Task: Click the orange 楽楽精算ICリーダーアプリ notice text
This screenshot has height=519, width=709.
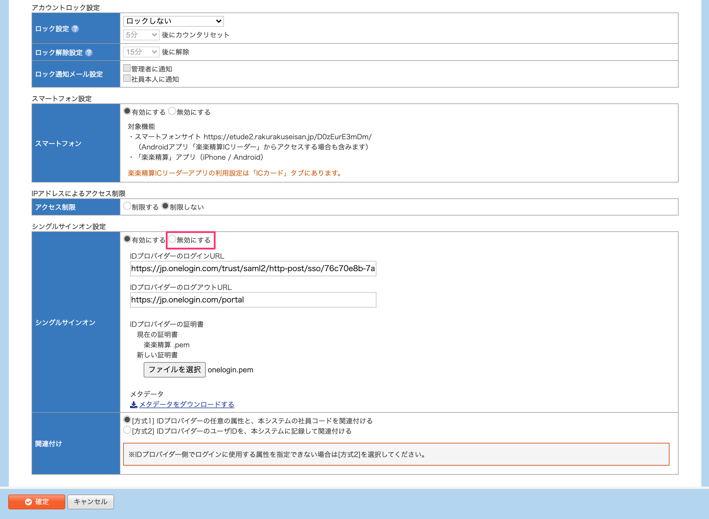Action: [x=236, y=173]
